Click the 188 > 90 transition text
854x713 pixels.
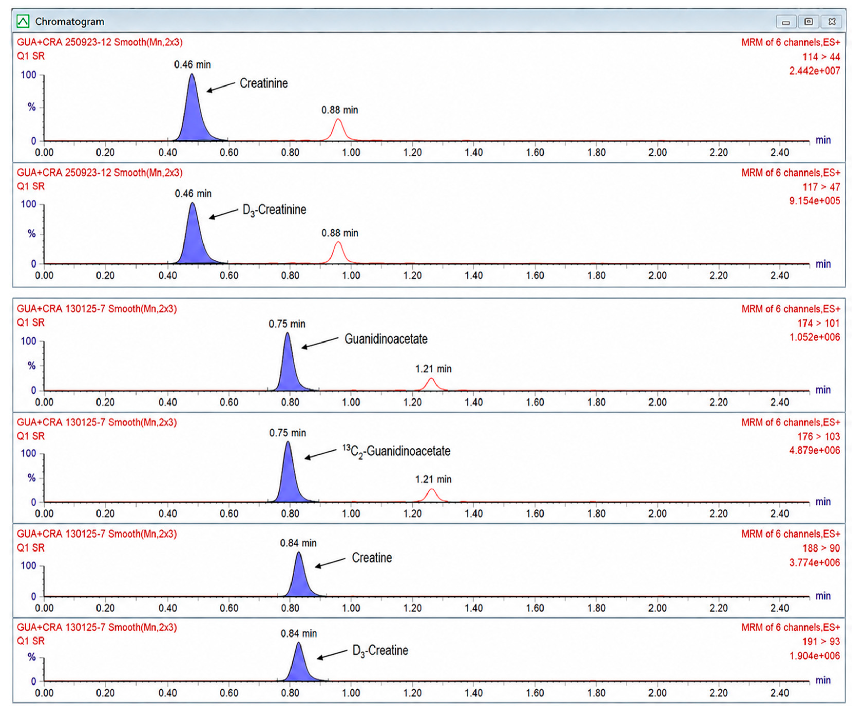[x=821, y=548]
